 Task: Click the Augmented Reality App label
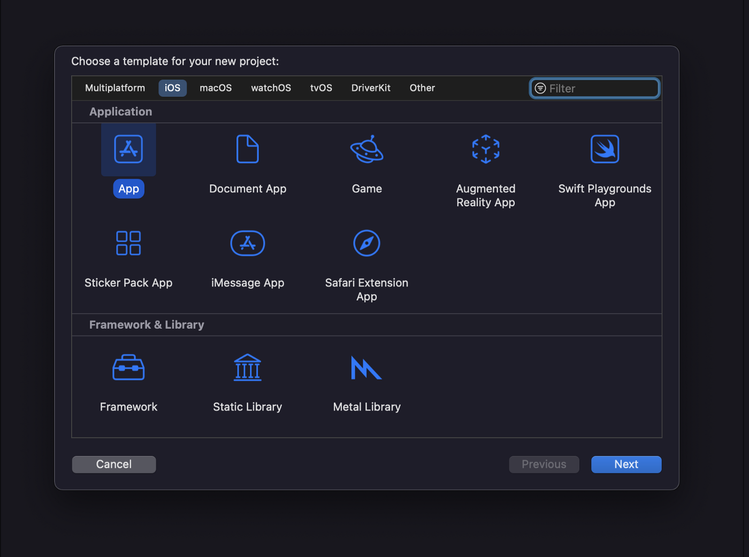tap(486, 196)
